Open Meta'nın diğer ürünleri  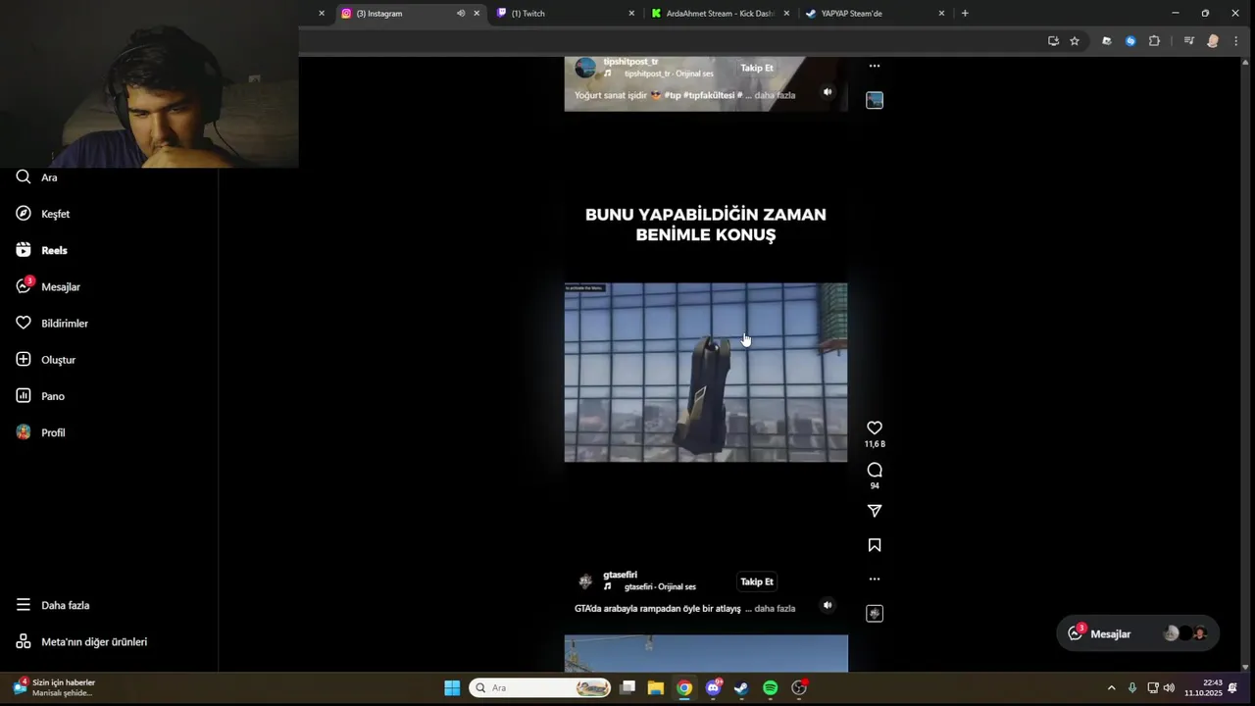(x=81, y=641)
